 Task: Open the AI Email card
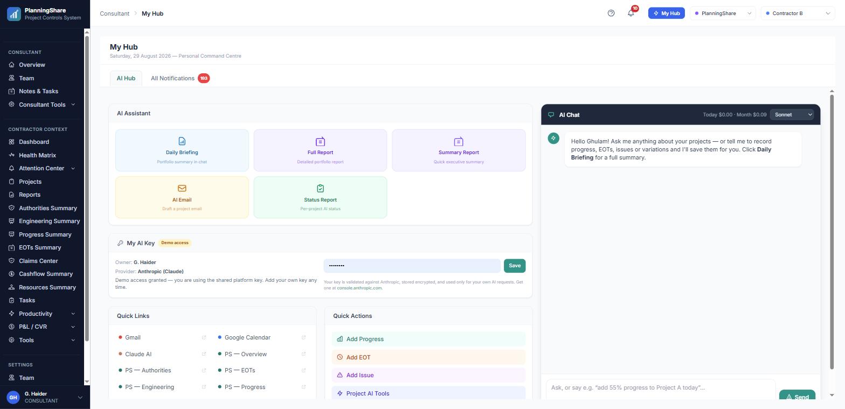point(182,197)
